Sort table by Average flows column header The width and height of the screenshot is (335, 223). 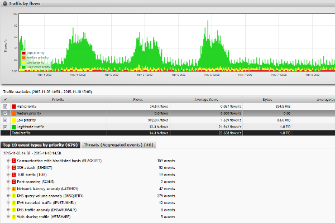206,99
